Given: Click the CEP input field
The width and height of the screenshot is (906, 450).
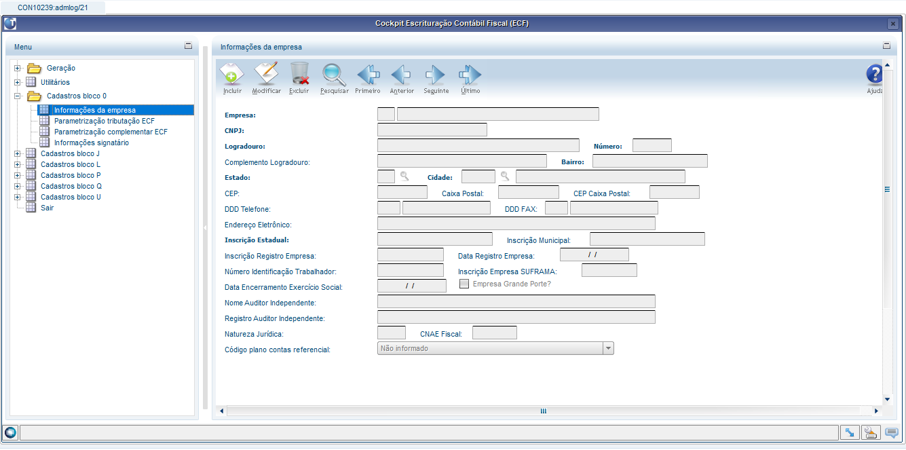Looking at the screenshot, I should point(402,192).
